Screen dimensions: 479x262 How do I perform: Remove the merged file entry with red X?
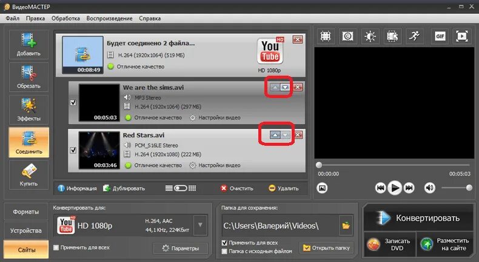tap(298, 39)
